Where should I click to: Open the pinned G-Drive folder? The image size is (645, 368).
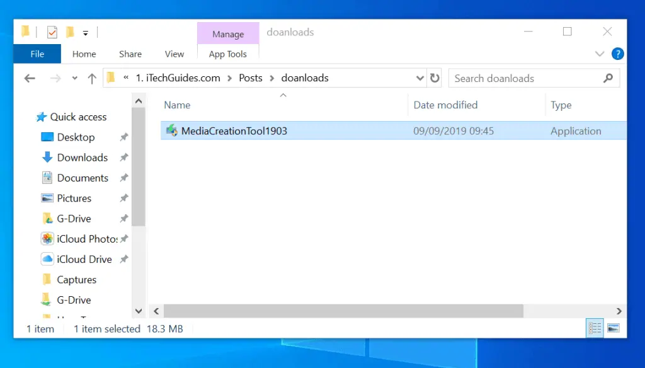tap(74, 219)
